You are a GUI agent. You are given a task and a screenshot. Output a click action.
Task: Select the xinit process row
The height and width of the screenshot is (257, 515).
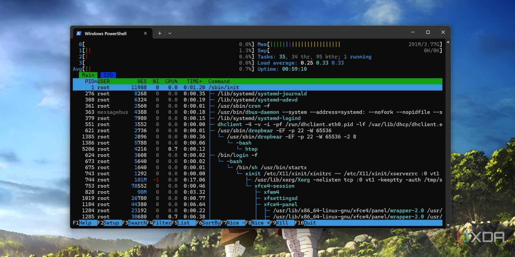[x=257, y=173]
